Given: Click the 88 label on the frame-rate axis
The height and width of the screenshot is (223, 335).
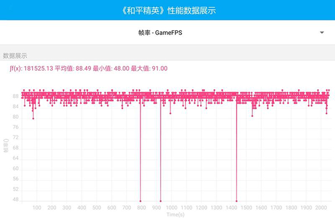Looking at the screenshot, I should (x=15, y=96).
